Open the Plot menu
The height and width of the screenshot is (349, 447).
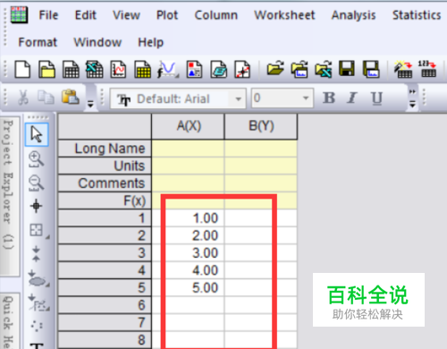167,15
